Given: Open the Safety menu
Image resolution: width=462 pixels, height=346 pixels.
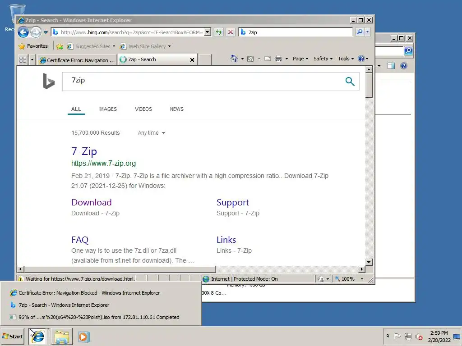Looking at the screenshot, I should pyautogui.click(x=323, y=59).
